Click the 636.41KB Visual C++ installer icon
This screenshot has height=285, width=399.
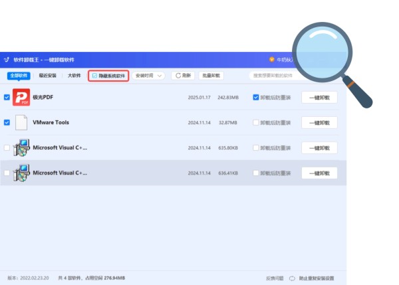(x=21, y=173)
